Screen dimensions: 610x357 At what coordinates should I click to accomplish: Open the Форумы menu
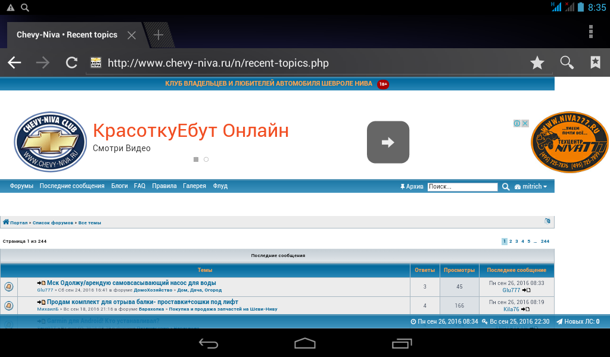(21, 186)
